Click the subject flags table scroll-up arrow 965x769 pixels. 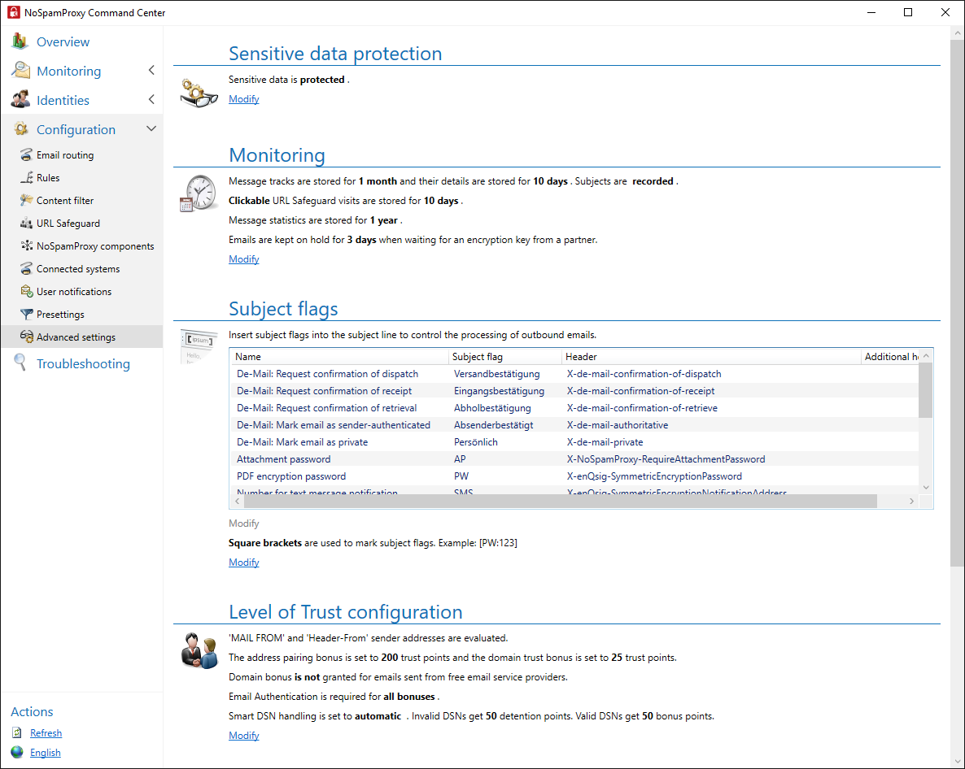926,356
